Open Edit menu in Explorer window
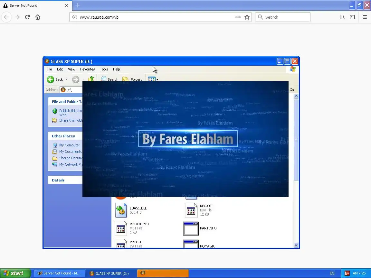Viewport: 371px width, 278px height. (60, 69)
